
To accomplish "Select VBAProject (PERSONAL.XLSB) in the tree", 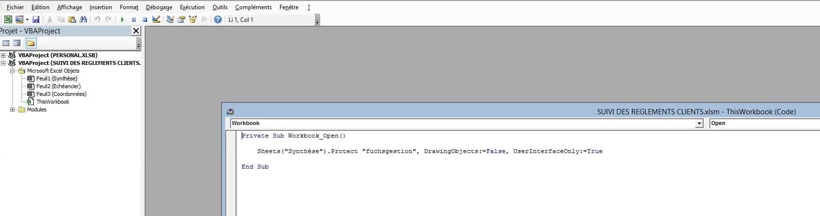I will [58, 55].
